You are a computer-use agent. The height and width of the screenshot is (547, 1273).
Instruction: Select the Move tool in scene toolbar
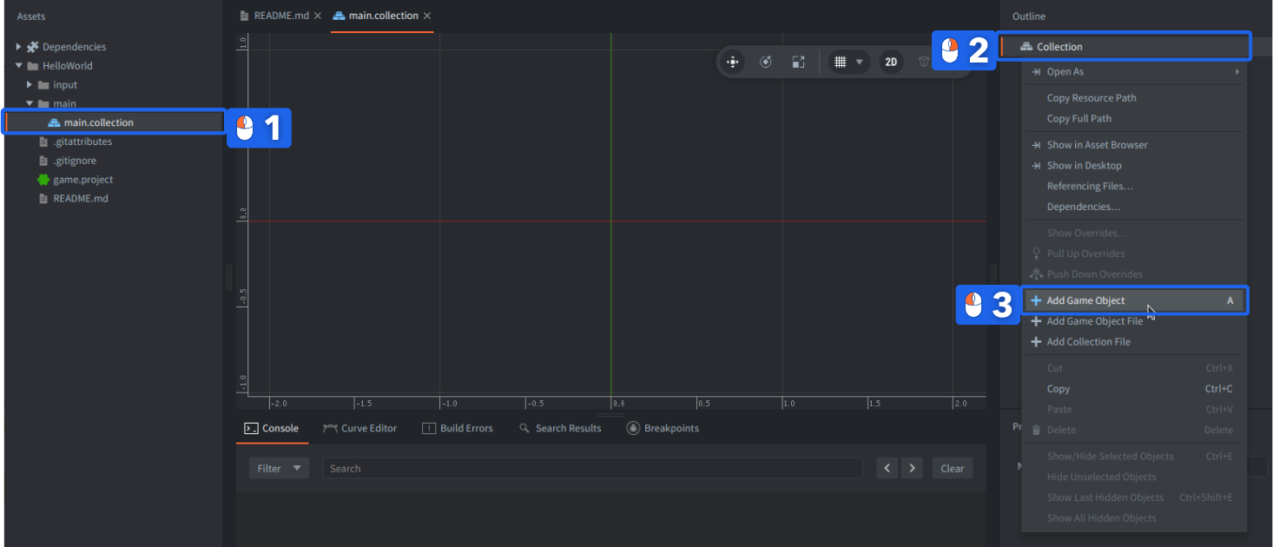pyautogui.click(x=733, y=62)
